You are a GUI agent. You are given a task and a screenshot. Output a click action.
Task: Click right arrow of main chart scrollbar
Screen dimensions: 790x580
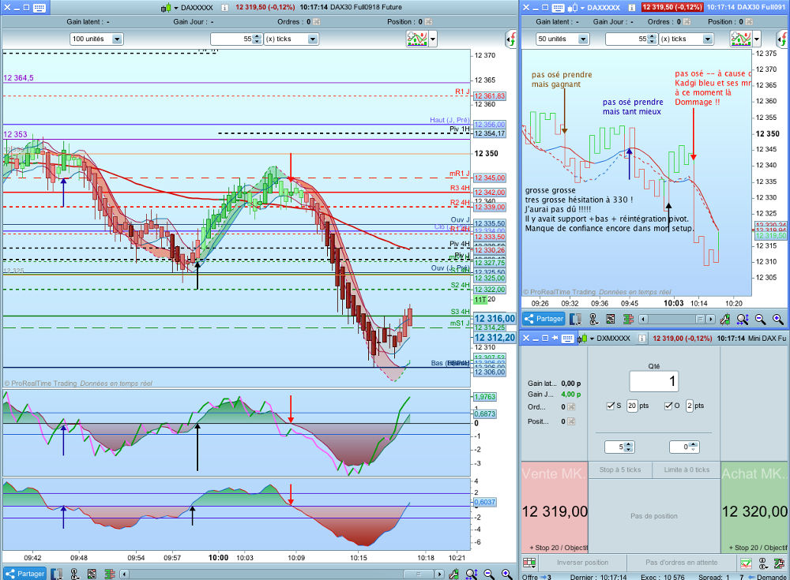439,574
